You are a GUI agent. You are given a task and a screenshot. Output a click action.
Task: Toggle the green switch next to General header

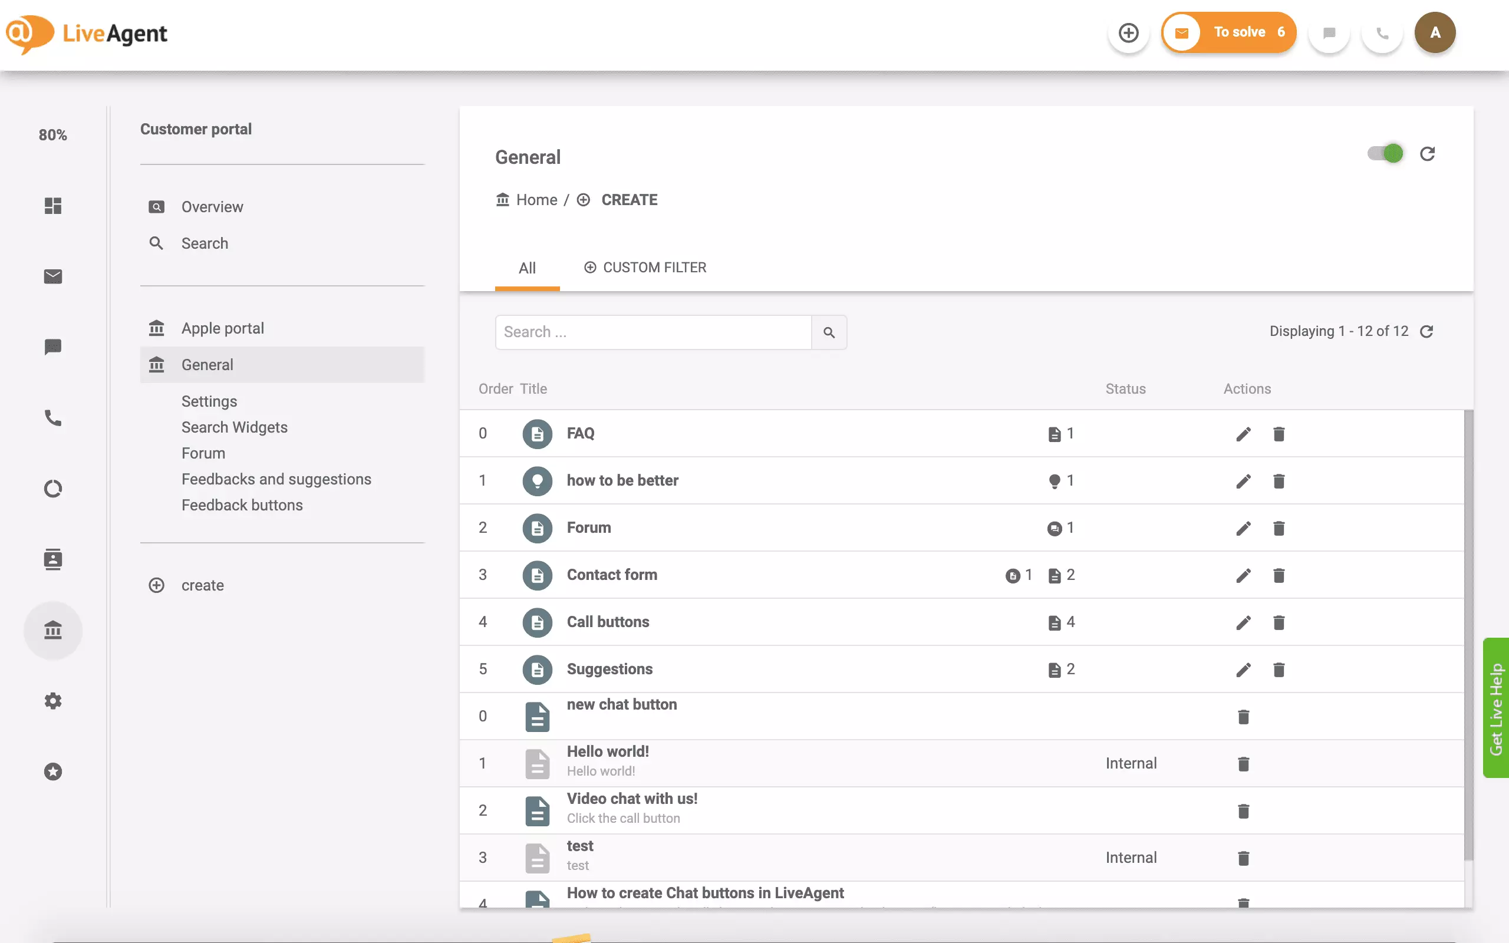click(x=1385, y=153)
